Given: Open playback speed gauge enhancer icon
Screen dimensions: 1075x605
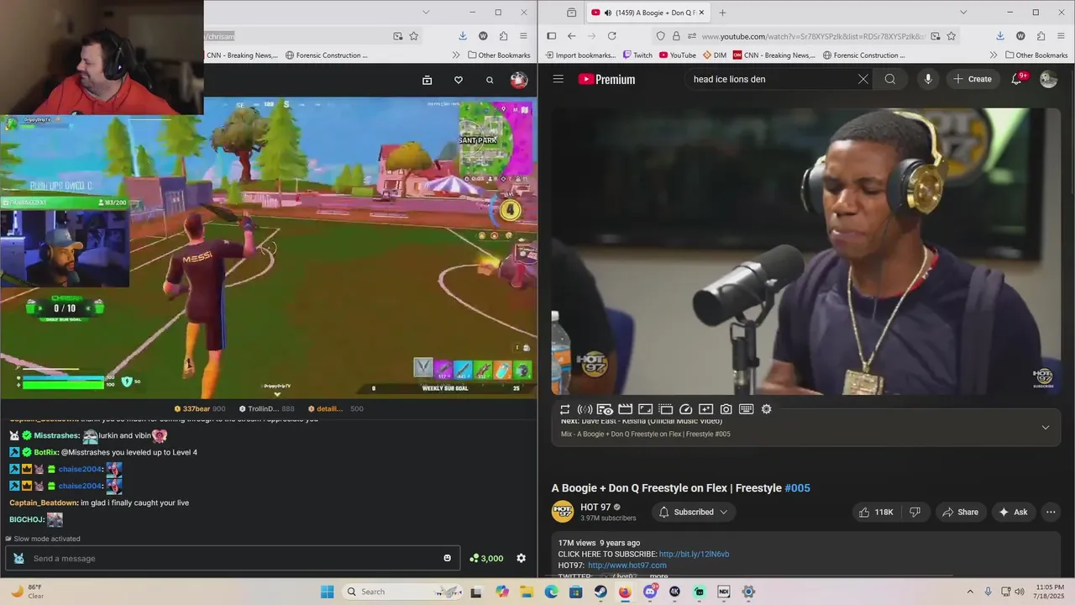Looking at the screenshot, I should (x=685, y=409).
